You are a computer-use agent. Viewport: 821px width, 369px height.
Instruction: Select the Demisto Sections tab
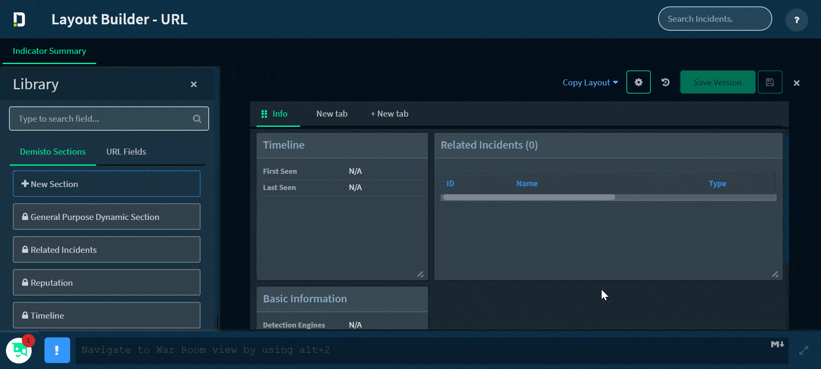pyautogui.click(x=53, y=152)
